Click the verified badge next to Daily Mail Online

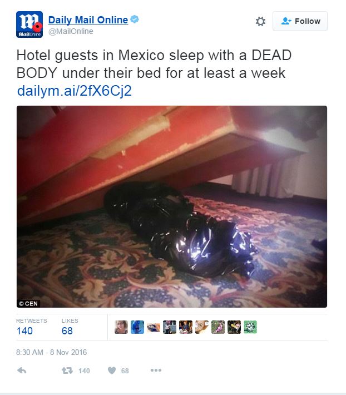coord(135,19)
